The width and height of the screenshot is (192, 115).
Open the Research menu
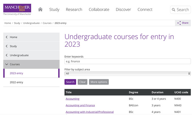(x=74, y=10)
